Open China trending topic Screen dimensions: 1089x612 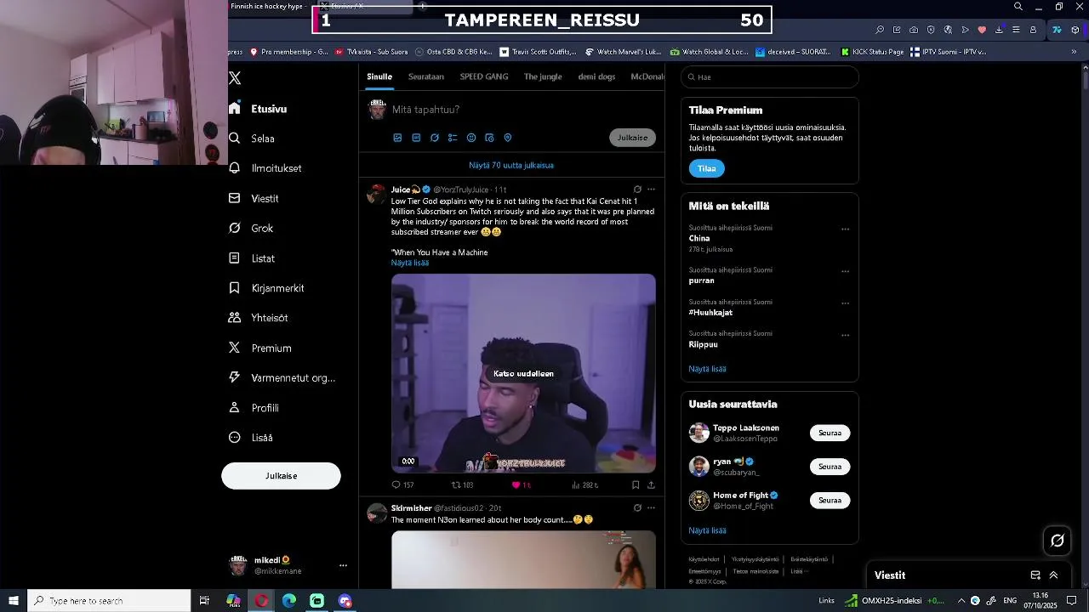click(699, 239)
